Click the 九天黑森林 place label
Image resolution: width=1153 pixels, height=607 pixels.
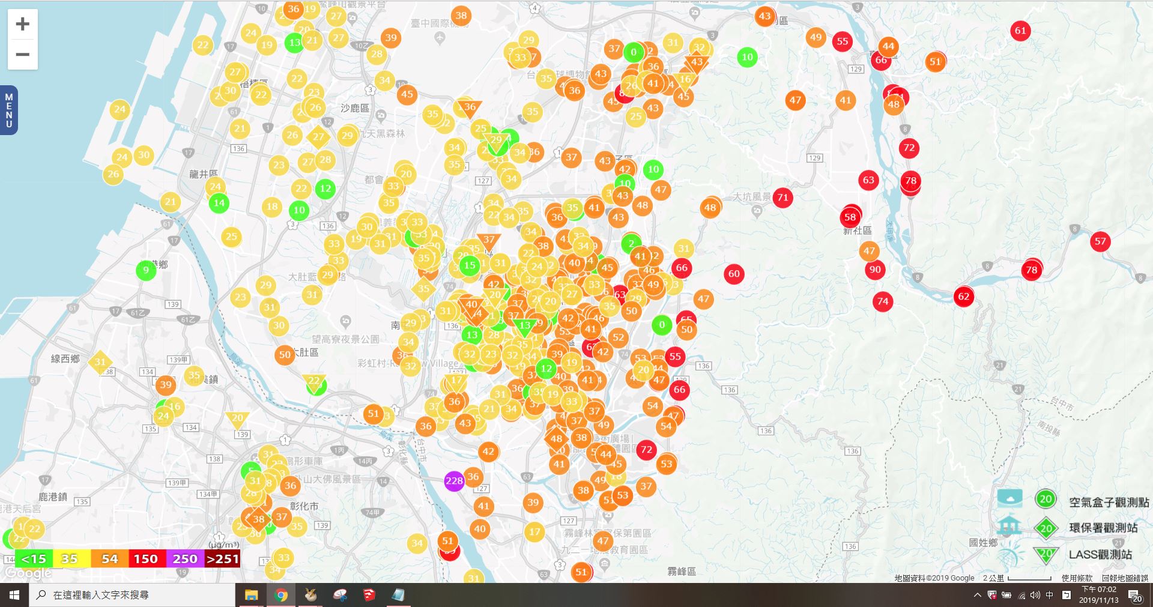382,133
